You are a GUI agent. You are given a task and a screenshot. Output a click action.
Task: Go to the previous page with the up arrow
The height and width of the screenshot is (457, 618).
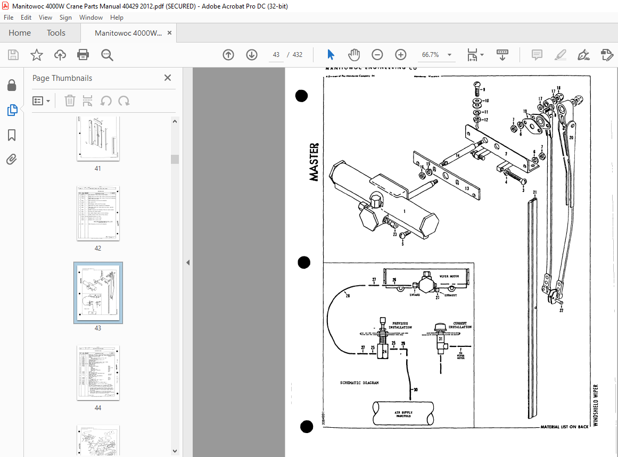228,55
